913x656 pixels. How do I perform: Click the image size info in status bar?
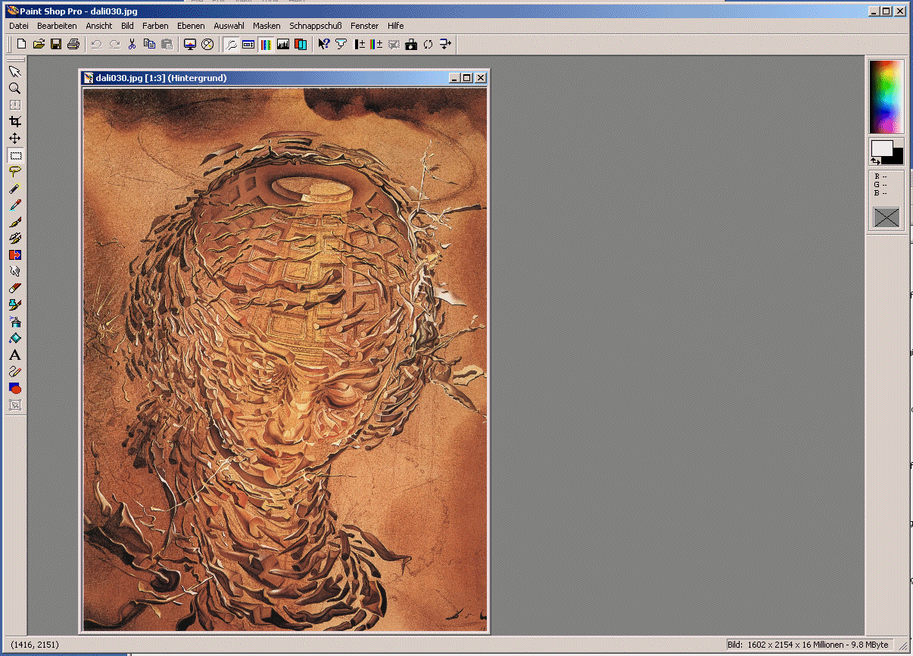(x=808, y=645)
